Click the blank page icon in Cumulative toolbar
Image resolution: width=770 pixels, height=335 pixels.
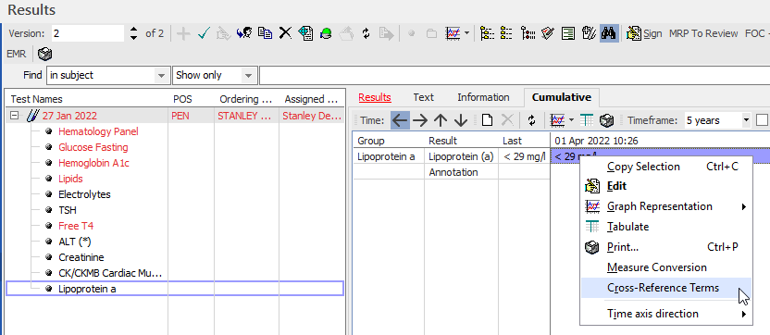(x=487, y=120)
